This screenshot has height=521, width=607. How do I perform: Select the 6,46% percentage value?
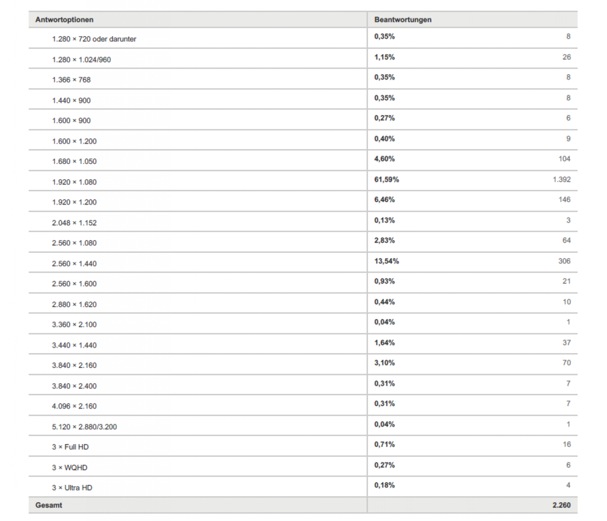[x=384, y=199]
